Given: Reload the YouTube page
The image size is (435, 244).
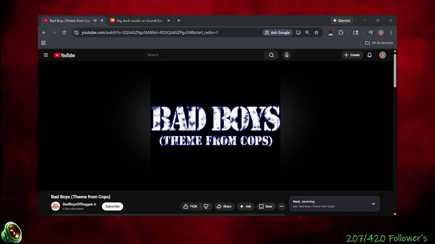Looking at the screenshot, I should (x=64, y=33).
